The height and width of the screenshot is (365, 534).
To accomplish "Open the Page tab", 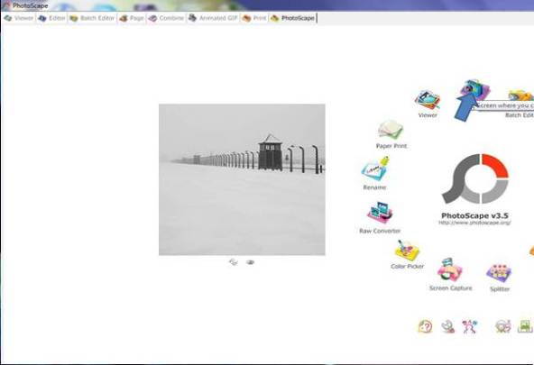I will 132,18.
